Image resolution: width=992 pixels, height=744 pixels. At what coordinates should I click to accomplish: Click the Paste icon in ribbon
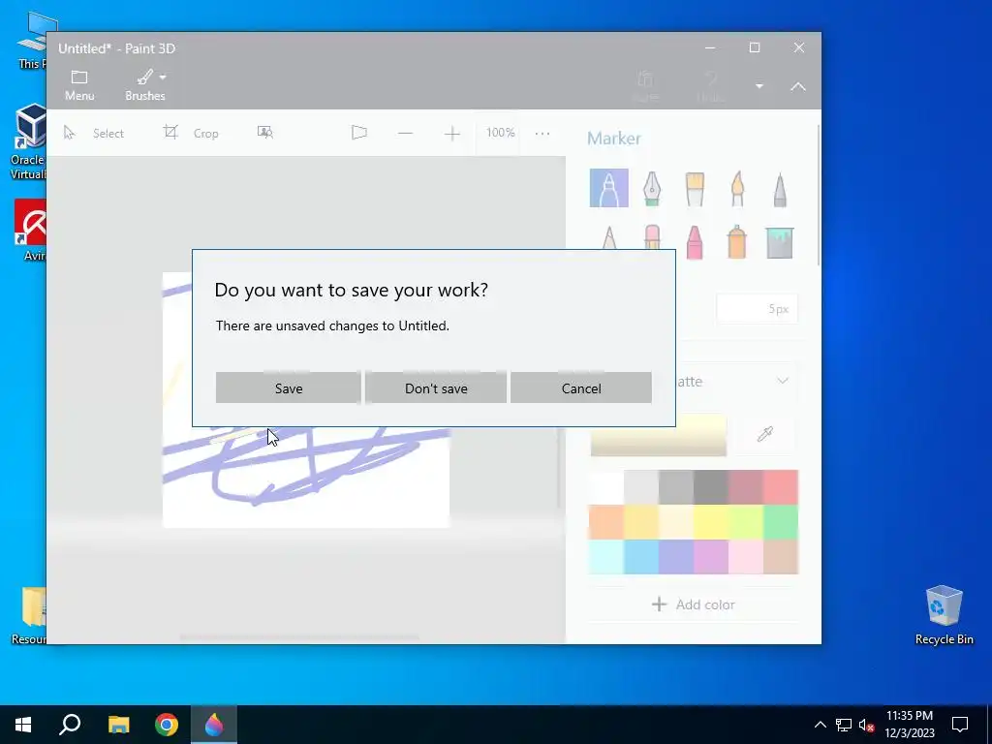point(644,86)
